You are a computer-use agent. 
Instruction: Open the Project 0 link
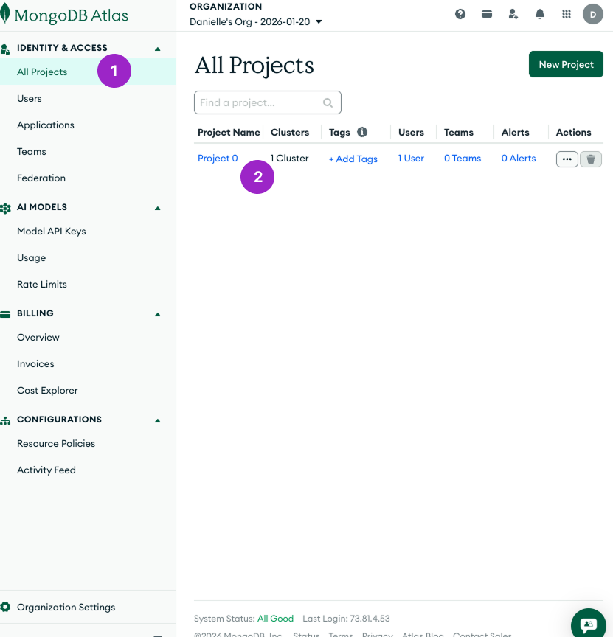tap(218, 159)
